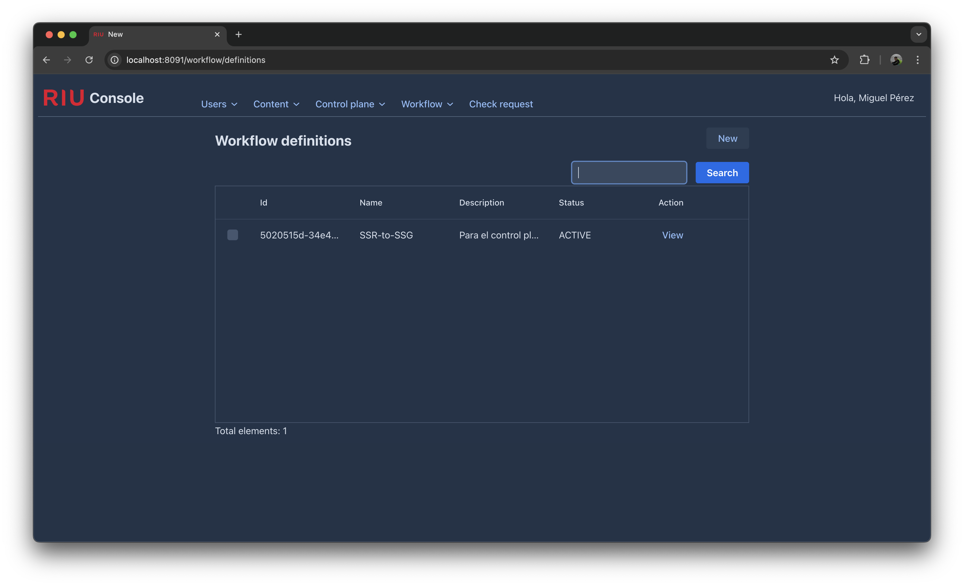
Task: Click the reload page icon
Action: point(89,60)
